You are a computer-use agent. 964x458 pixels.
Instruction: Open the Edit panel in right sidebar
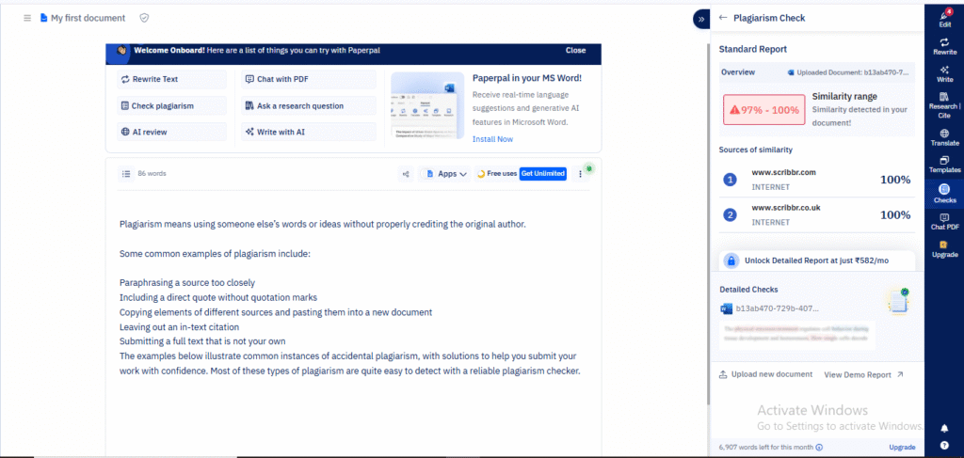pyautogui.click(x=944, y=17)
